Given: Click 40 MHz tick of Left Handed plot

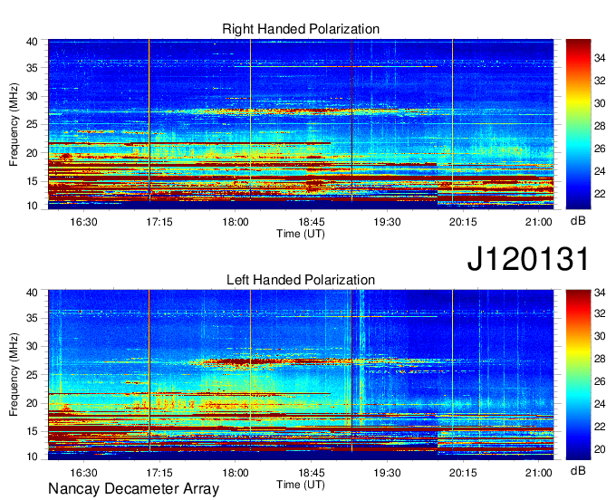Looking at the screenshot, I should [32, 293].
